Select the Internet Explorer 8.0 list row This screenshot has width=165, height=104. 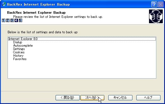point(82,39)
